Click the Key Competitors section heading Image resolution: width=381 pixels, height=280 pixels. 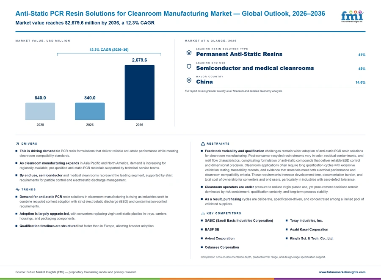pos(224,214)
